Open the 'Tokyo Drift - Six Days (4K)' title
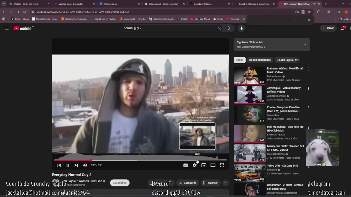The height and width of the screenshot is (197, 351). coord(282,166)
